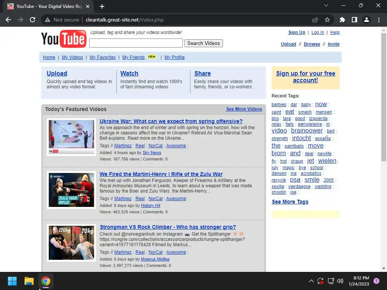Show hidden system tray icons

point(311,281)
